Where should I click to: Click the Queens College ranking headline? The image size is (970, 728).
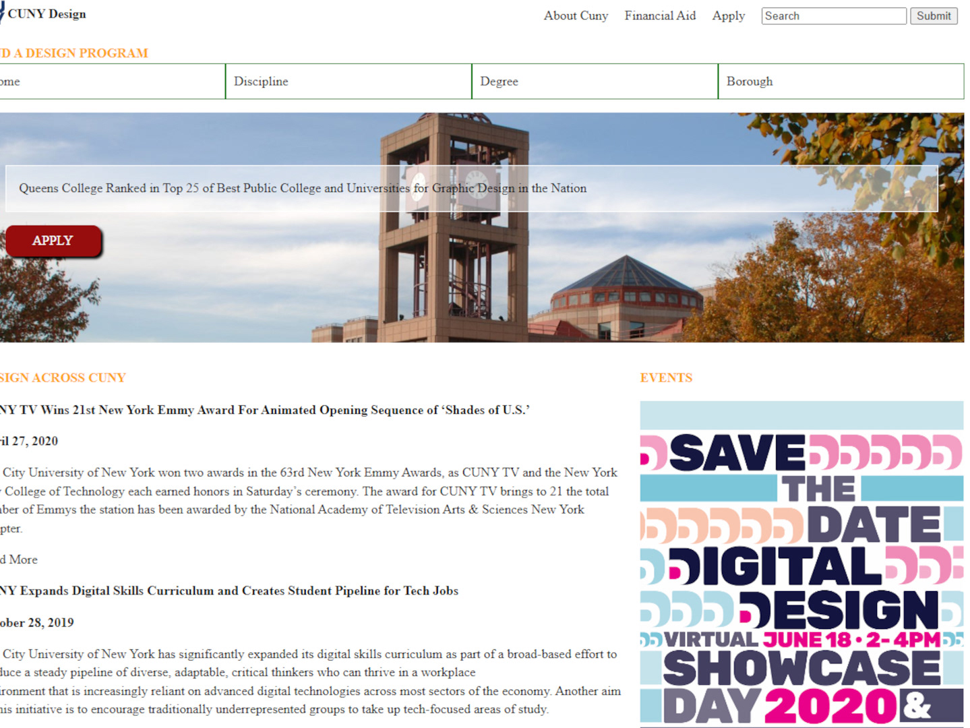tap(303, 188)
